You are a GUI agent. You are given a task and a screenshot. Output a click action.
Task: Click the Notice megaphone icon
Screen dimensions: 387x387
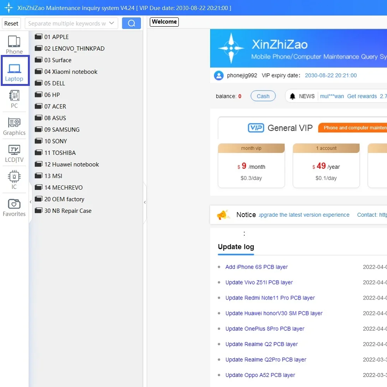click(x=223, y=215)
